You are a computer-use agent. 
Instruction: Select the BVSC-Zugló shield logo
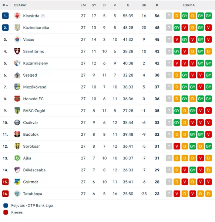pos(17,111)
